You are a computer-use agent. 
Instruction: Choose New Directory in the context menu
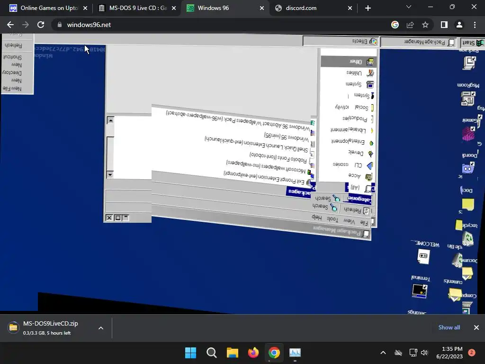(x=12, y=76)
